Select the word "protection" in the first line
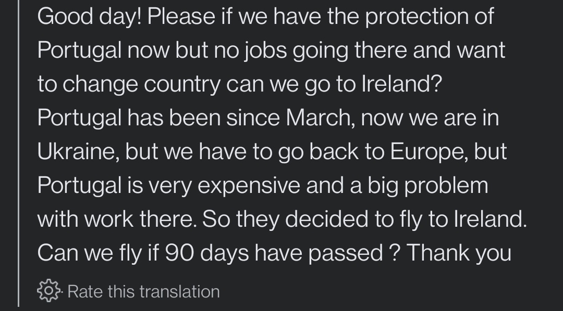The image size is (563, 311). pyautogui.click(x=417, y=17)
